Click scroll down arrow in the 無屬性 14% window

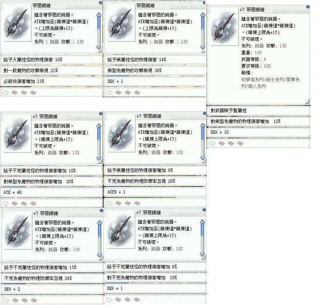tap(203, 47)
